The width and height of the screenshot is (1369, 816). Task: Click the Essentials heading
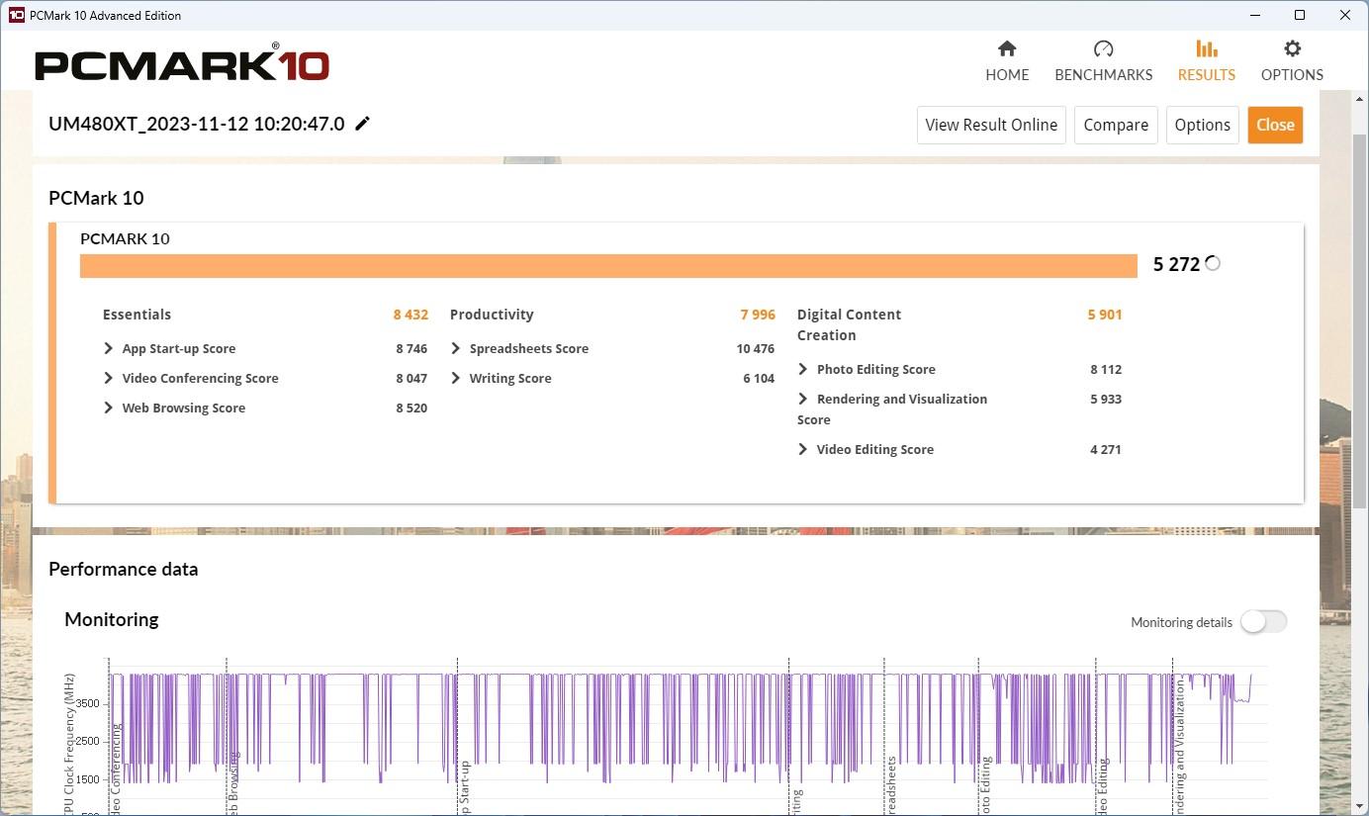point(137,315)
